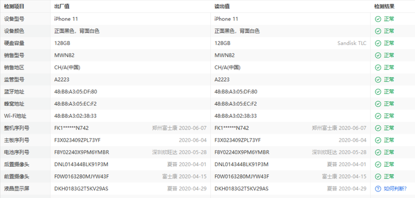Click factory rear camera serial DNL014344BLK91P3M

(x=81, y=164)
